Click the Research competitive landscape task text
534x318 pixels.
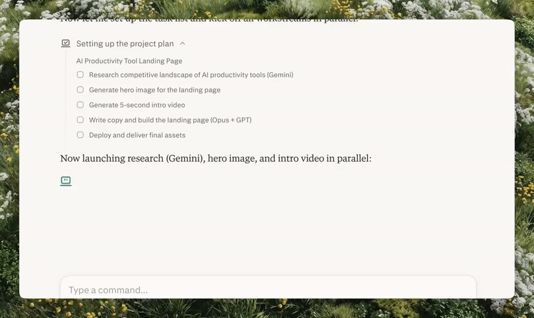coord(191,75)
